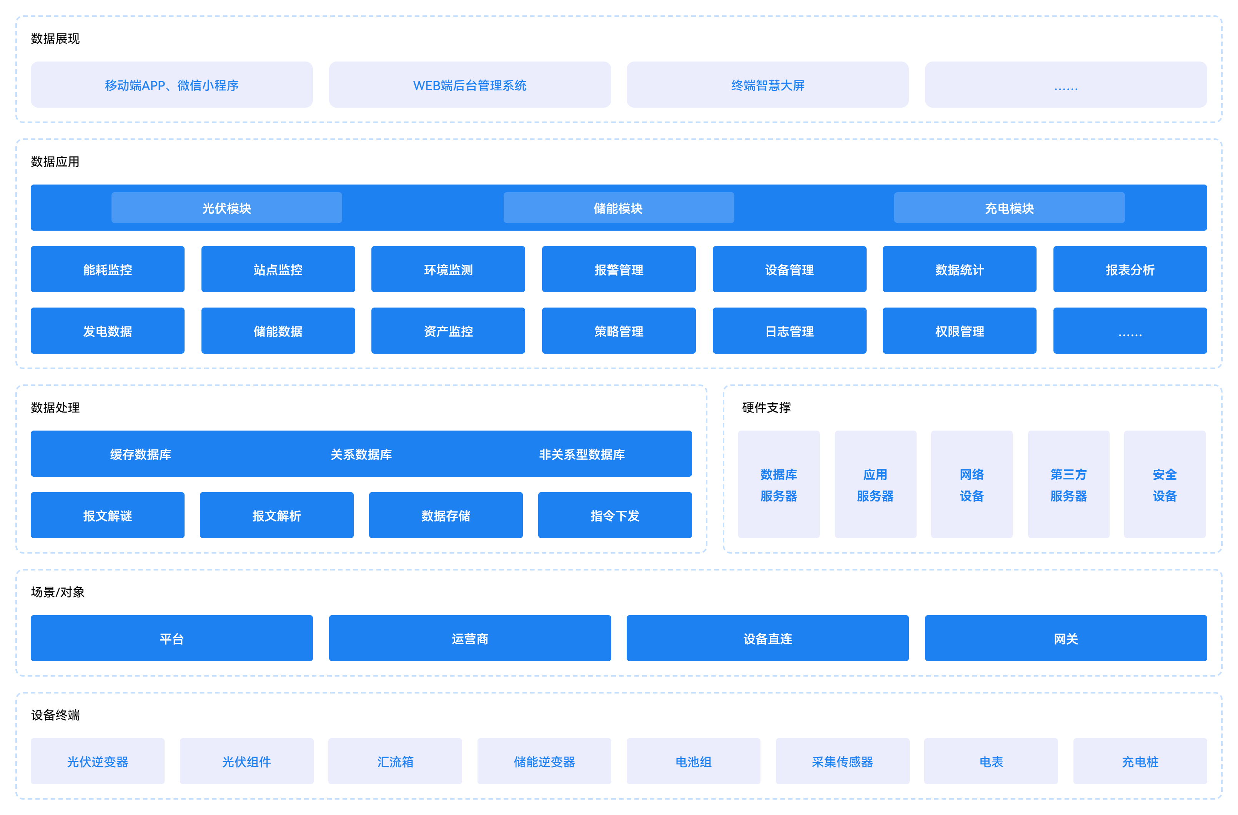The image size is (1238, 815).
Task: Click the 运营商 scenario block
Action: pyautogui.click(x=470, y=638)
